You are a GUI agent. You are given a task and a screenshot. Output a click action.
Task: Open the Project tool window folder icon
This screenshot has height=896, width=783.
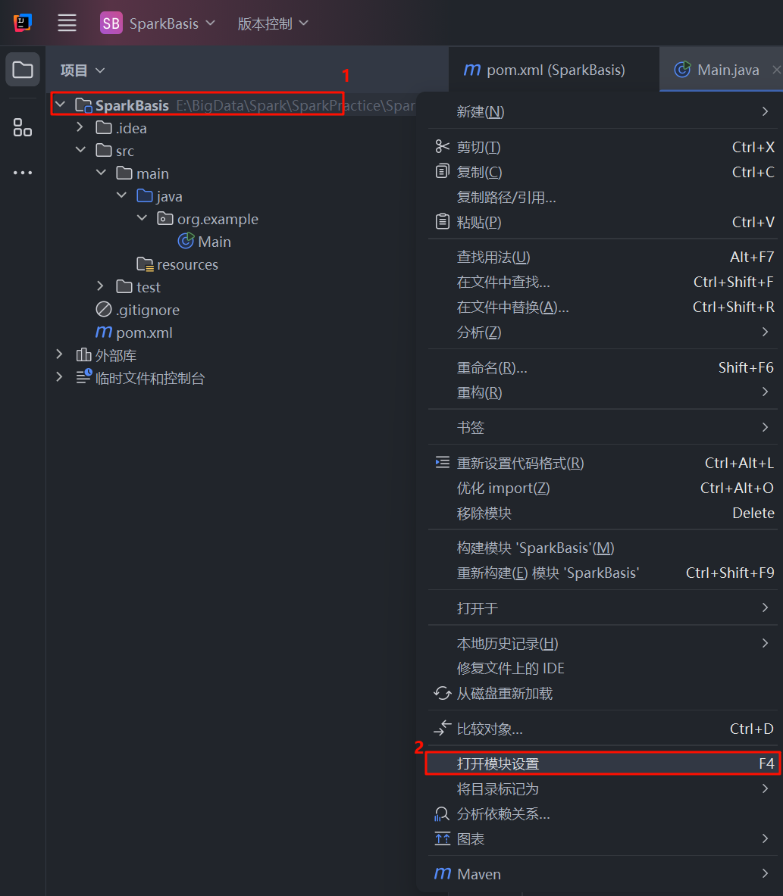(x=23, y=70)
